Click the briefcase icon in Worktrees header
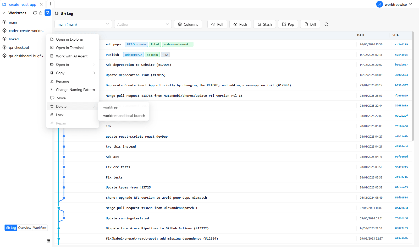 (x=41, y=13)
